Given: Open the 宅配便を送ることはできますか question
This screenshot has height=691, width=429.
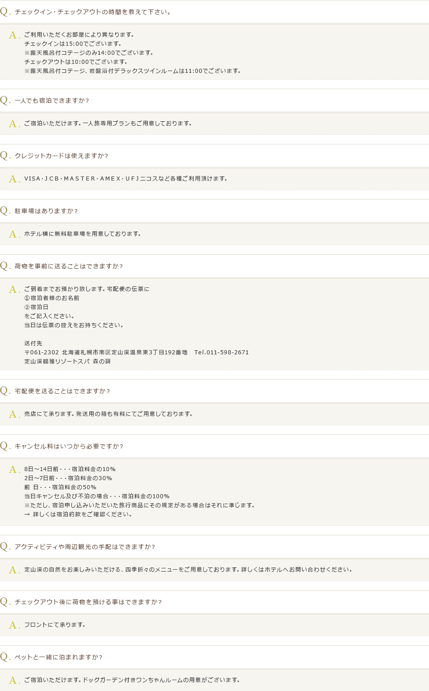Looking at the screenshot, I should pos(62,391).
